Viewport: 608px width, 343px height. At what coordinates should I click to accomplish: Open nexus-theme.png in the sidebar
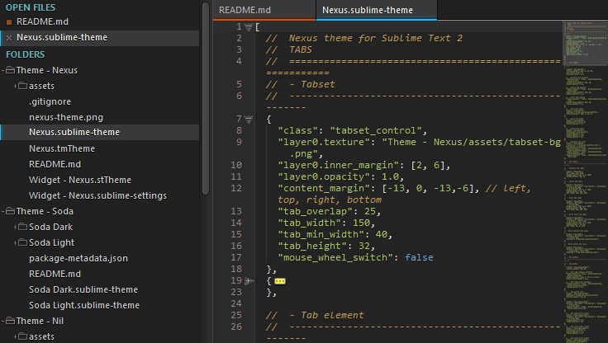pyautogui.click(x=66, y=117)
